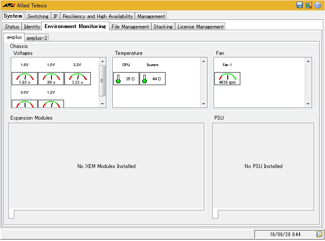Click the 3.3V voltage gauge

click(x=77, y=79)
